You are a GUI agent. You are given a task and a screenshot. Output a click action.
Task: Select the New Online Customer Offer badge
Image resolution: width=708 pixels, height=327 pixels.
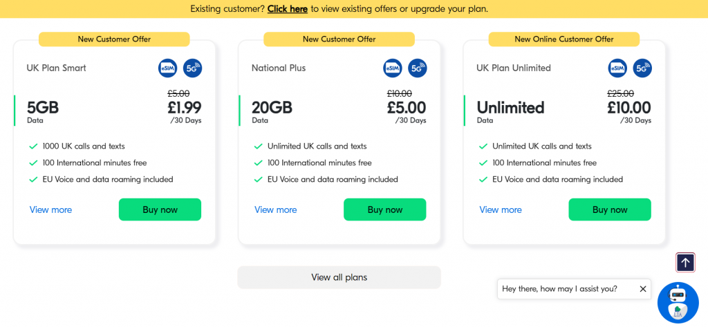(564, 39)
